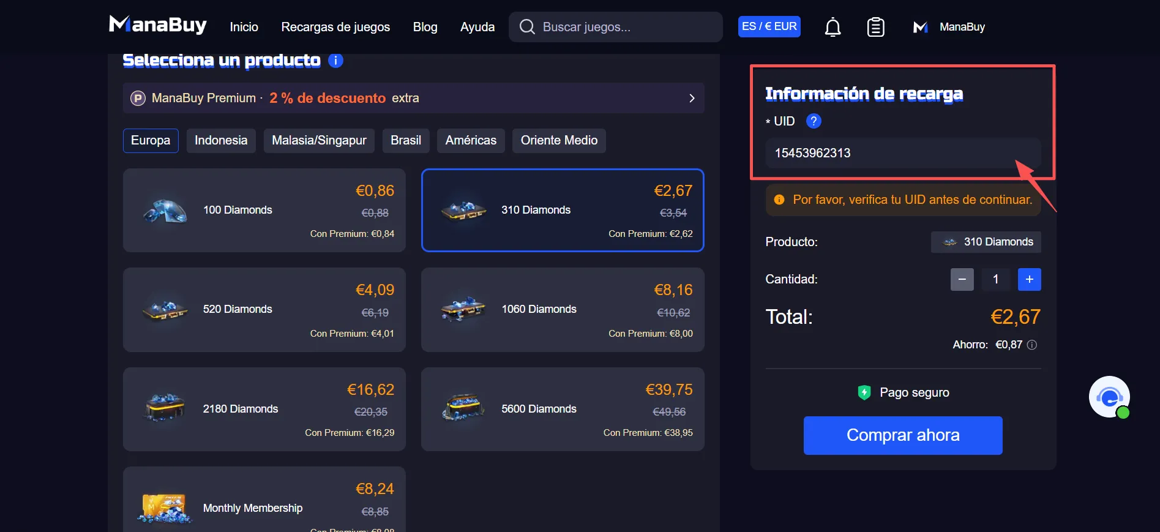1160x532 pixels.
Task: Click the 1060 Diamonds chest image
Action: point(463,310)
